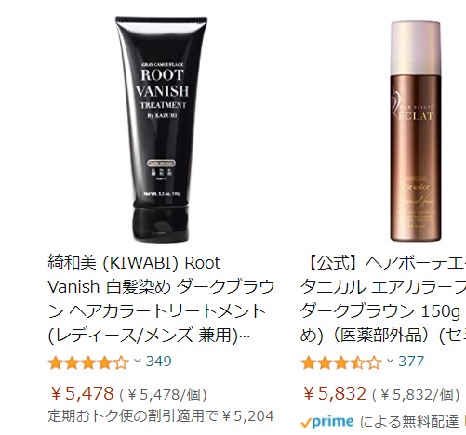Click the red ¥5,478 price

point(82,393)
